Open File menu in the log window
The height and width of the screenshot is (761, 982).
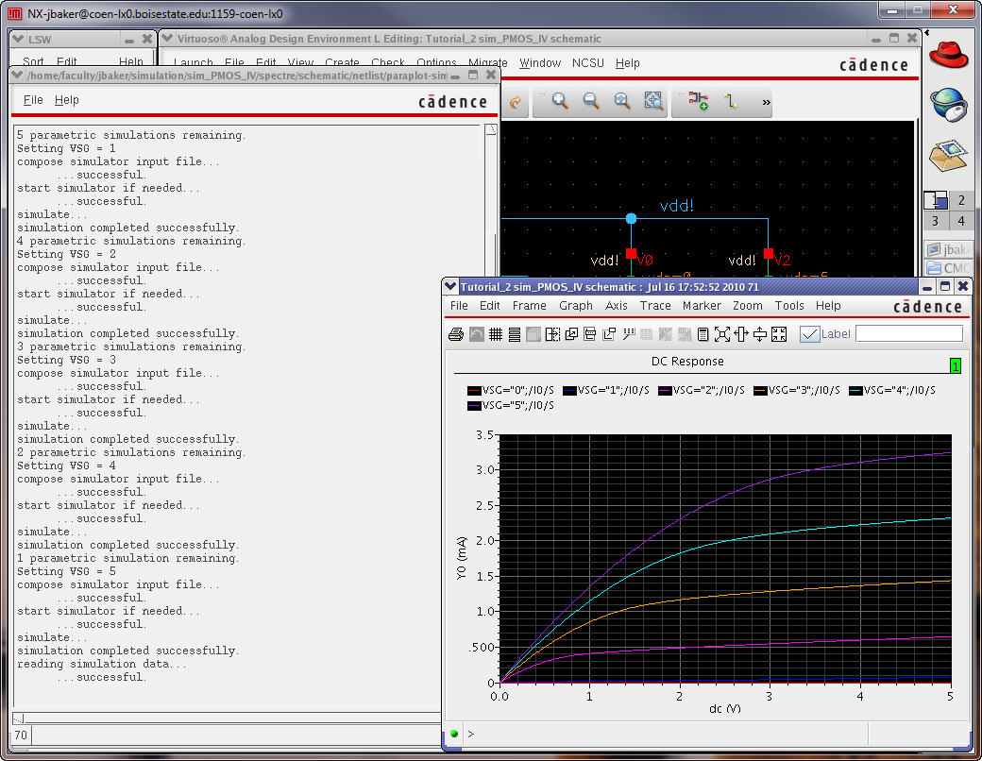(33, 100)
